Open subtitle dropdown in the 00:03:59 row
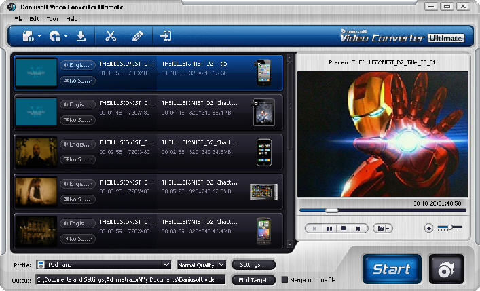 point(77,239)
